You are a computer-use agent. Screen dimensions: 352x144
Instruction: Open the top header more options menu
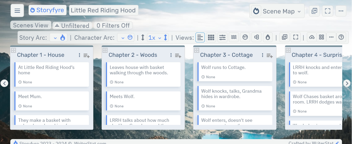point(341,11)
